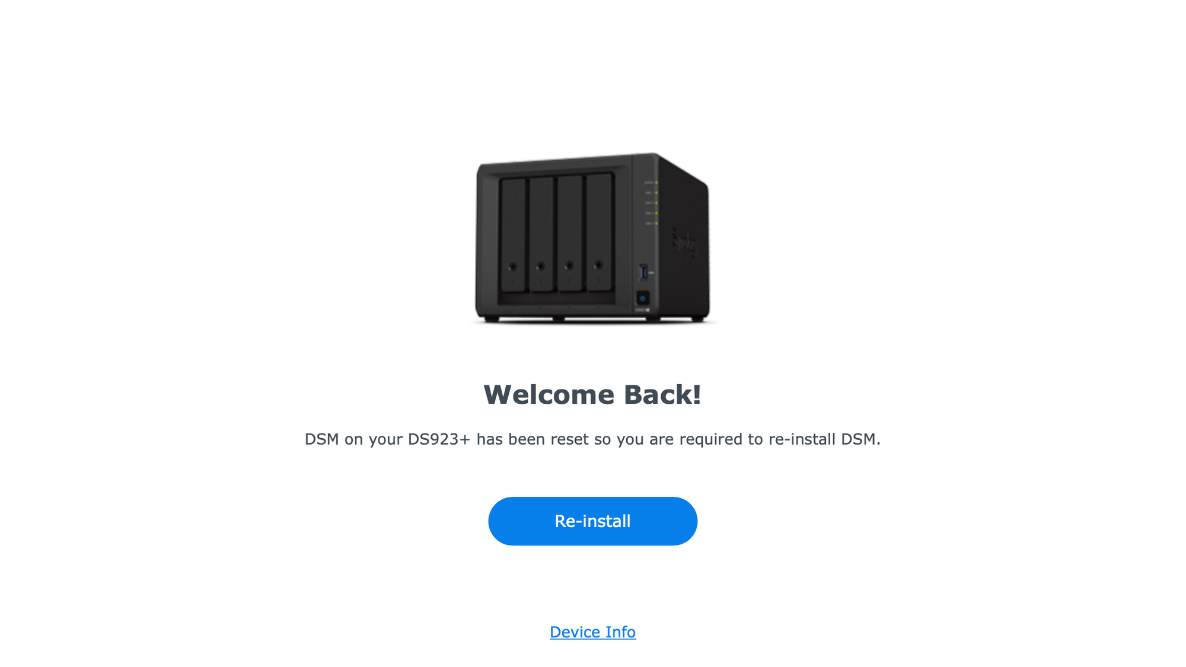Select the first drive bay on the NAS
Screen dimensions: 1186x667
(x=513, y=235)
